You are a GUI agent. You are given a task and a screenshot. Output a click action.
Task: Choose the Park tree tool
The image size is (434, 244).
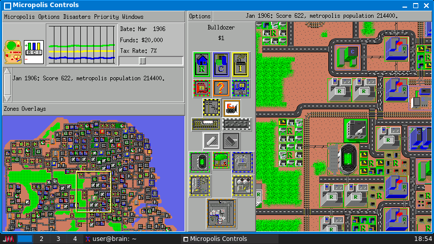pyautogui.click(x=221, y=160)
